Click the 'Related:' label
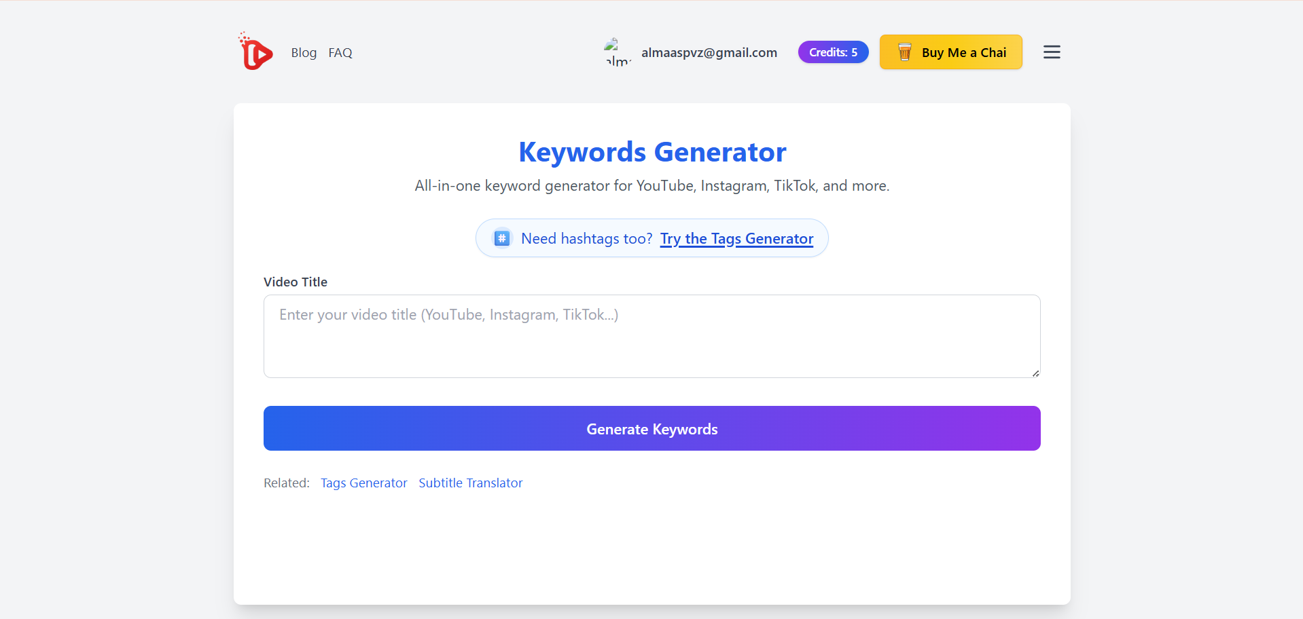 tap(286, 483)
